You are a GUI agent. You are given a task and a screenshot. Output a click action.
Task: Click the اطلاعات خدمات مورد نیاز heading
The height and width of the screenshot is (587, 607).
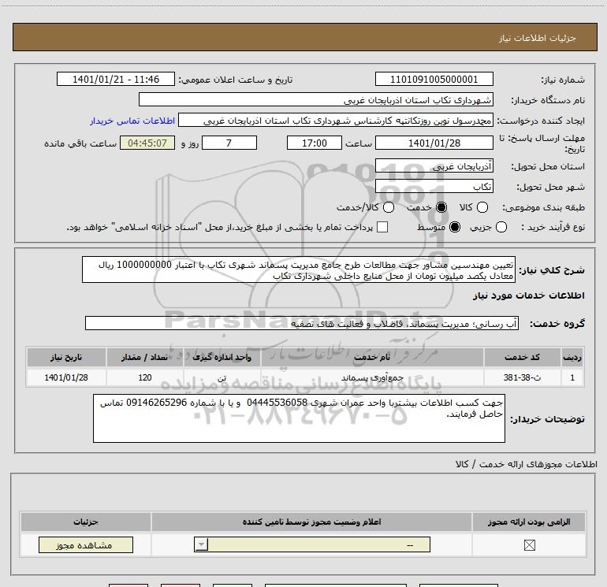coord(528,295)
